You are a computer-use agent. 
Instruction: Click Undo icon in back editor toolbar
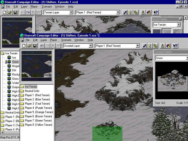(23, 12)
